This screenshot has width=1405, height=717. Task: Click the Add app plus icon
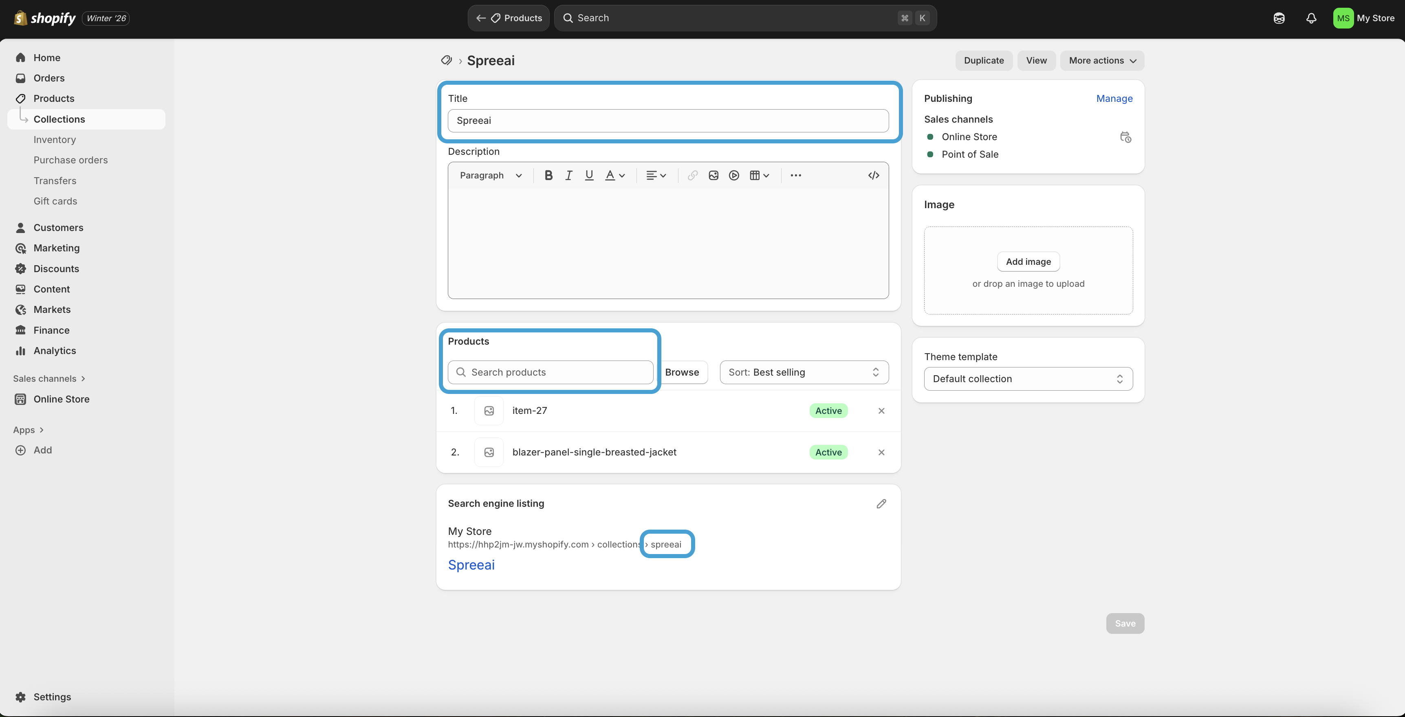tap(21, 450)
